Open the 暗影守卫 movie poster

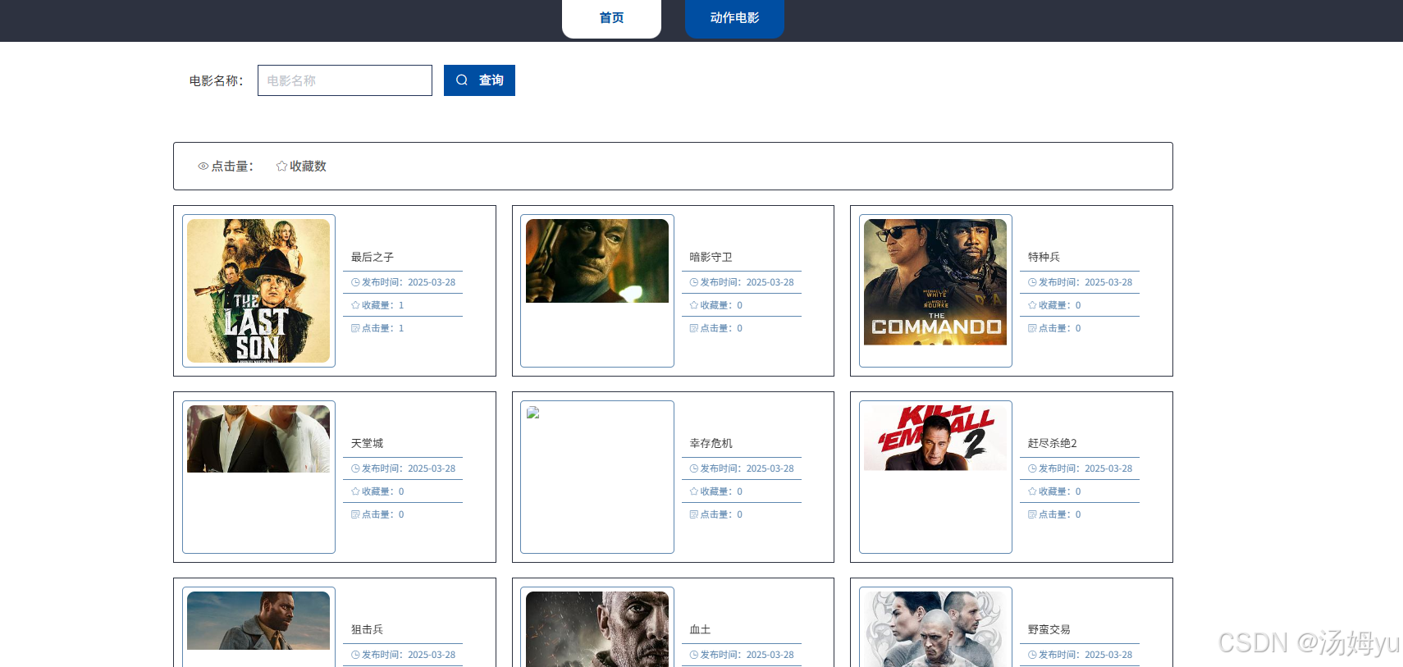coord(597,261)
